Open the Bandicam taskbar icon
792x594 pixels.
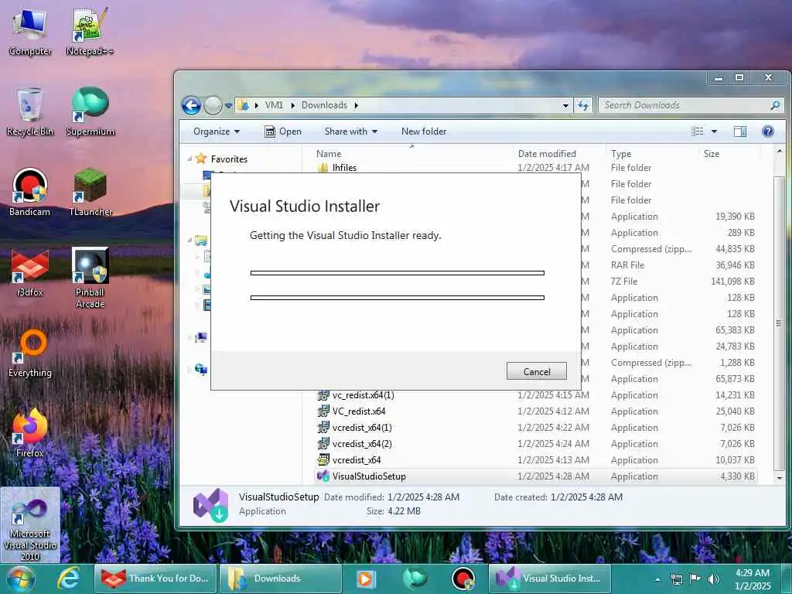pos(463,579)
